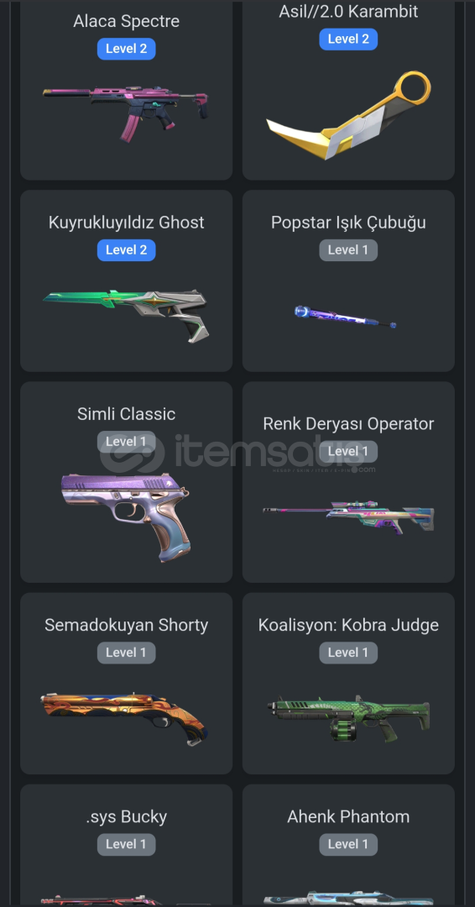This screenshot has height=907, width=475.
Task: Click Level 2 badge under Kuyrukluyıldız Ghost
Action: tap(126, 250)
